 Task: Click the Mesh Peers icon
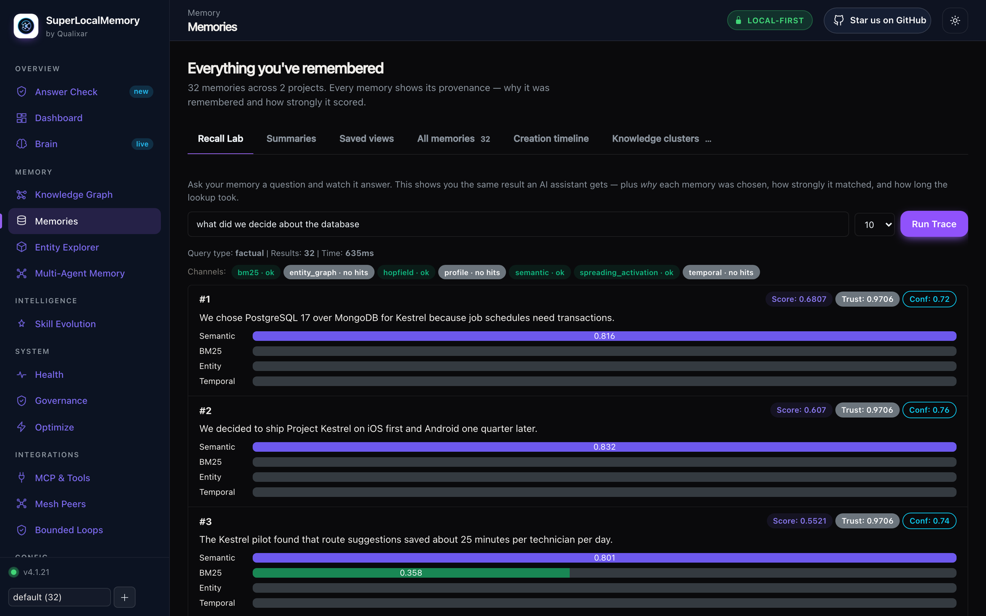click(x=21, y=504)
